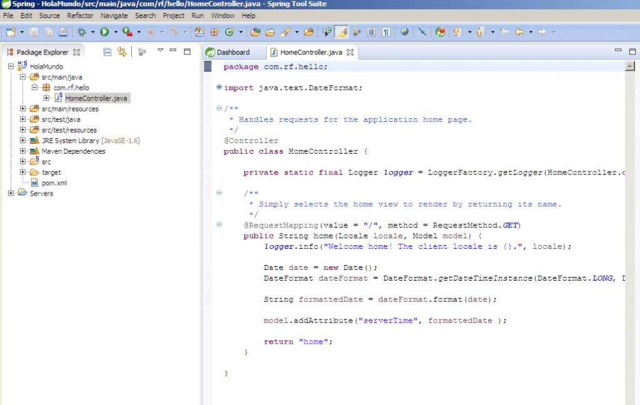Viewport: 640px width, 405px height.
Task: Toggle Link with Editor in Package Explorer
Action: 122,52
